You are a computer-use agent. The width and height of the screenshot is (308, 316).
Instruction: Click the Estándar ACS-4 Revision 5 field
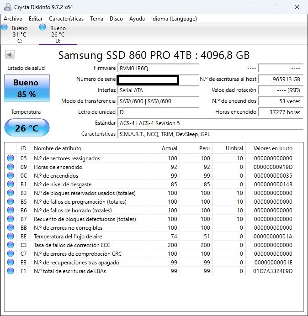point(211,123)
